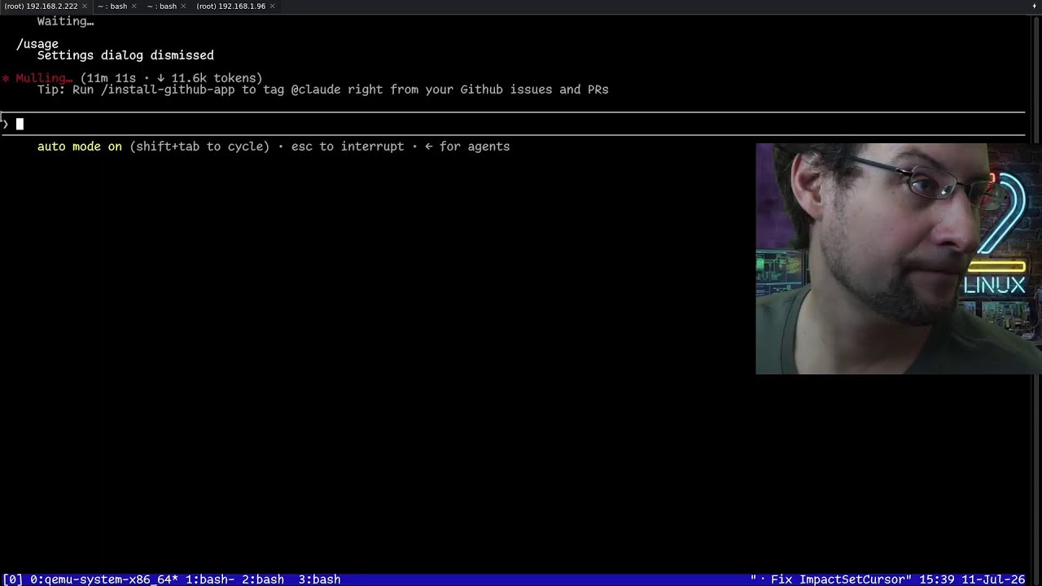
Task: Click the '/install-github-app' tip text
Action: pyautogui.click(x=168, y=90)
